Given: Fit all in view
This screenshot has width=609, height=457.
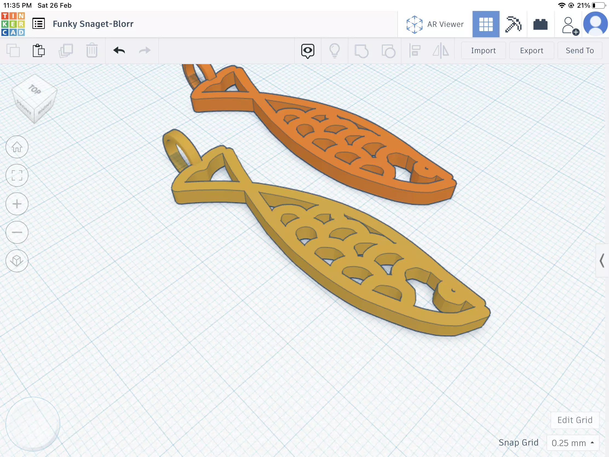Looking at the screenshot, I should pyautogui.click(x=17, y=175).
